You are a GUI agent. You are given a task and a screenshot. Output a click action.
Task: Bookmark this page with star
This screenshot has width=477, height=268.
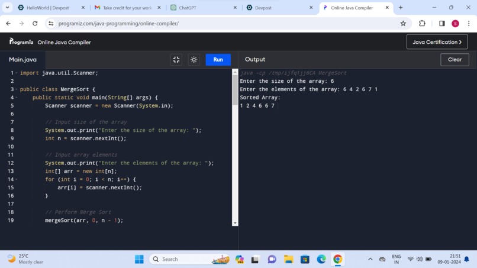tap(403, 24)
